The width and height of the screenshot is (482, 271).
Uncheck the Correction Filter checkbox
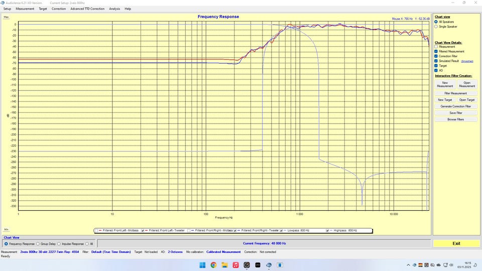(436, 56)
